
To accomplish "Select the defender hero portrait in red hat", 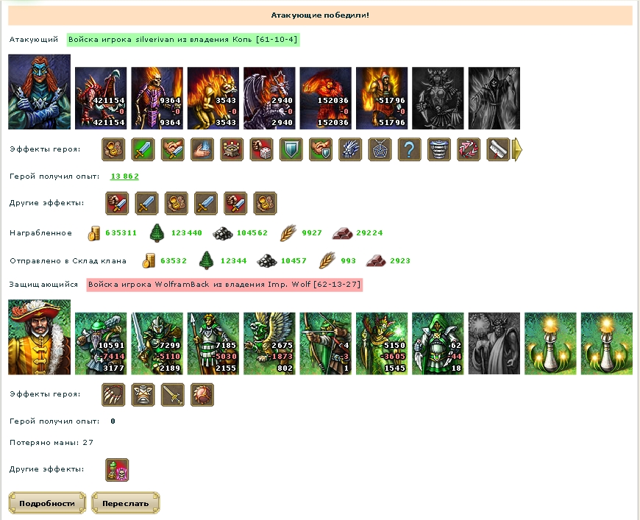I will click(x=39, y=337).
